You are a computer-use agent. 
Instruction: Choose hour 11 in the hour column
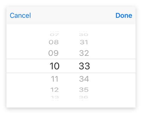[x=55, y=79]
